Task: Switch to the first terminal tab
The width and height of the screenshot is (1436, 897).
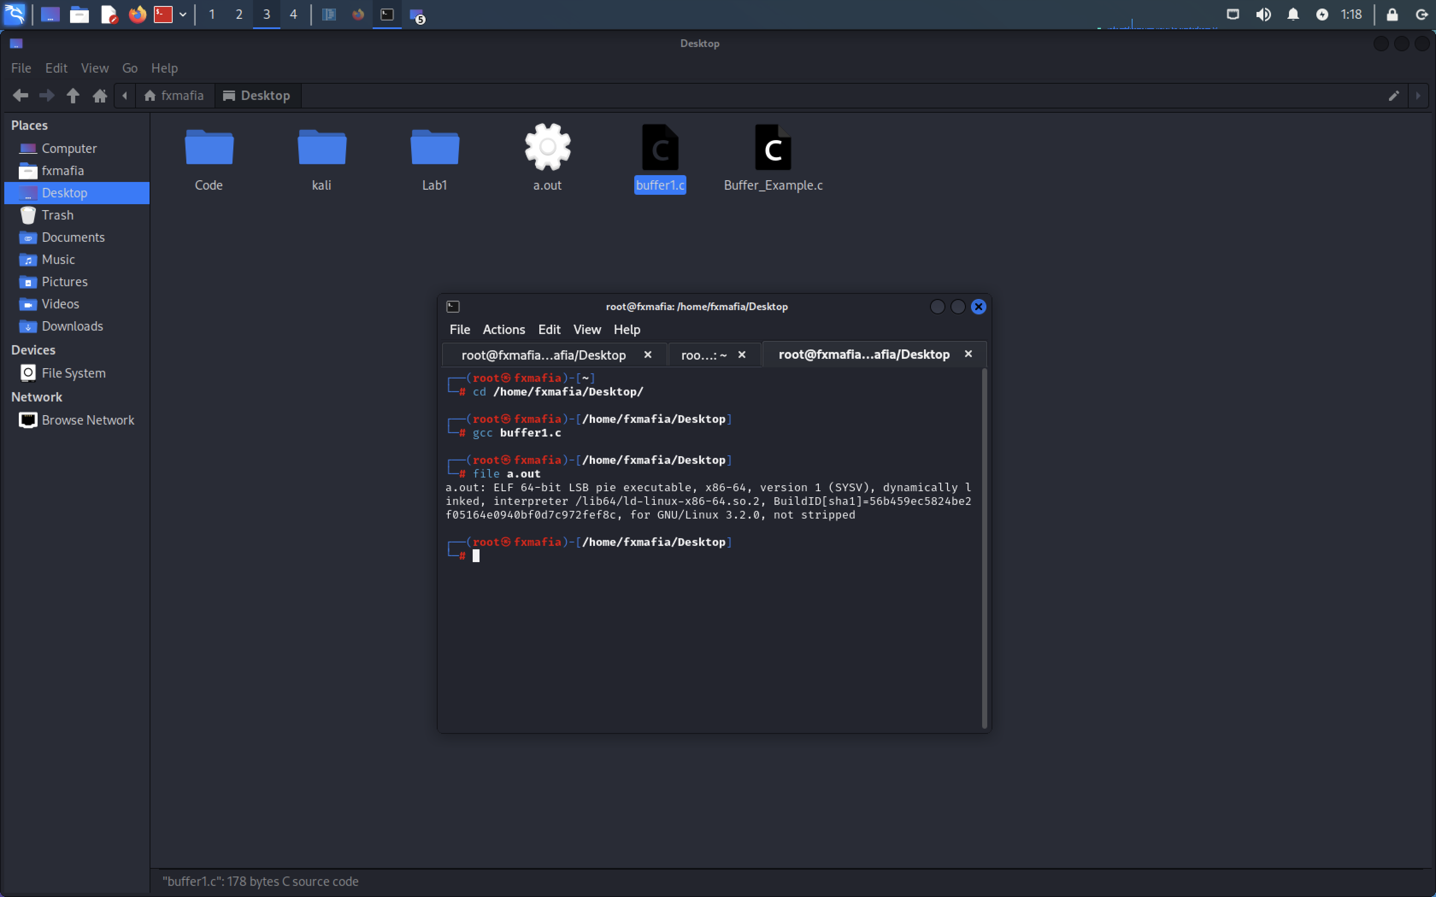Action: (544, 355)
